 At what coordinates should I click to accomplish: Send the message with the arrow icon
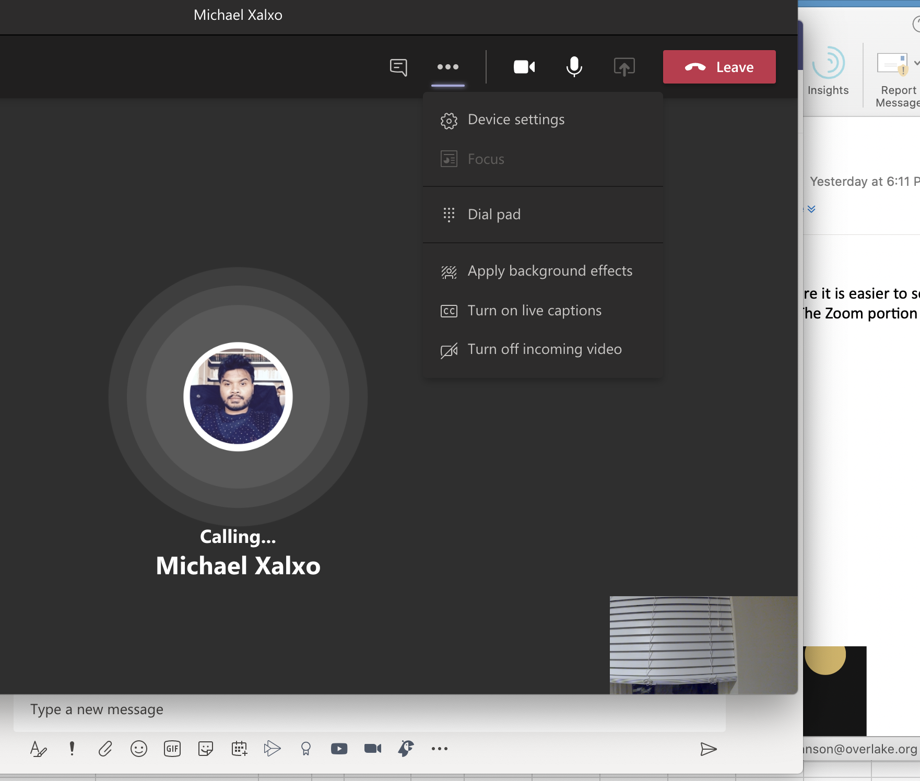tap(708, 750)
